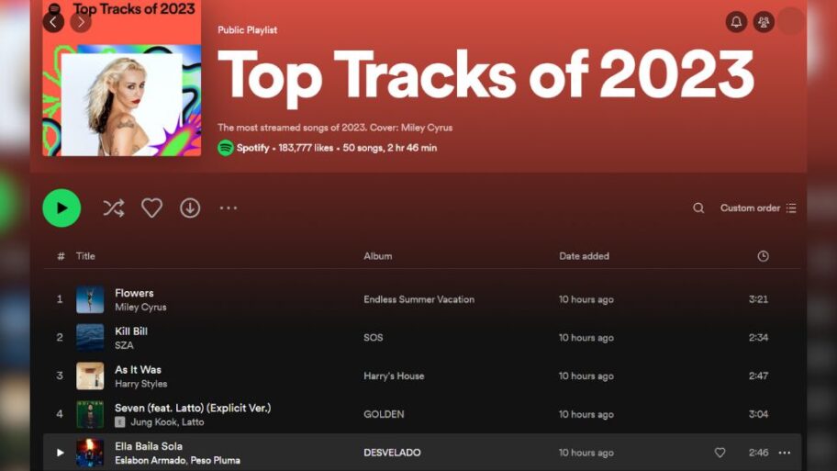Open the notifications bell icon
837x471 pixels.
736,22
